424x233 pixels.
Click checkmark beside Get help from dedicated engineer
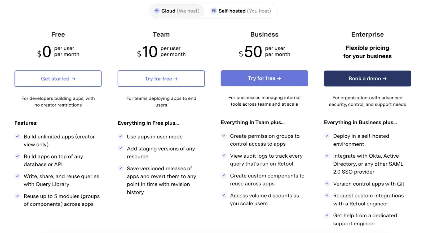point(327,215)
